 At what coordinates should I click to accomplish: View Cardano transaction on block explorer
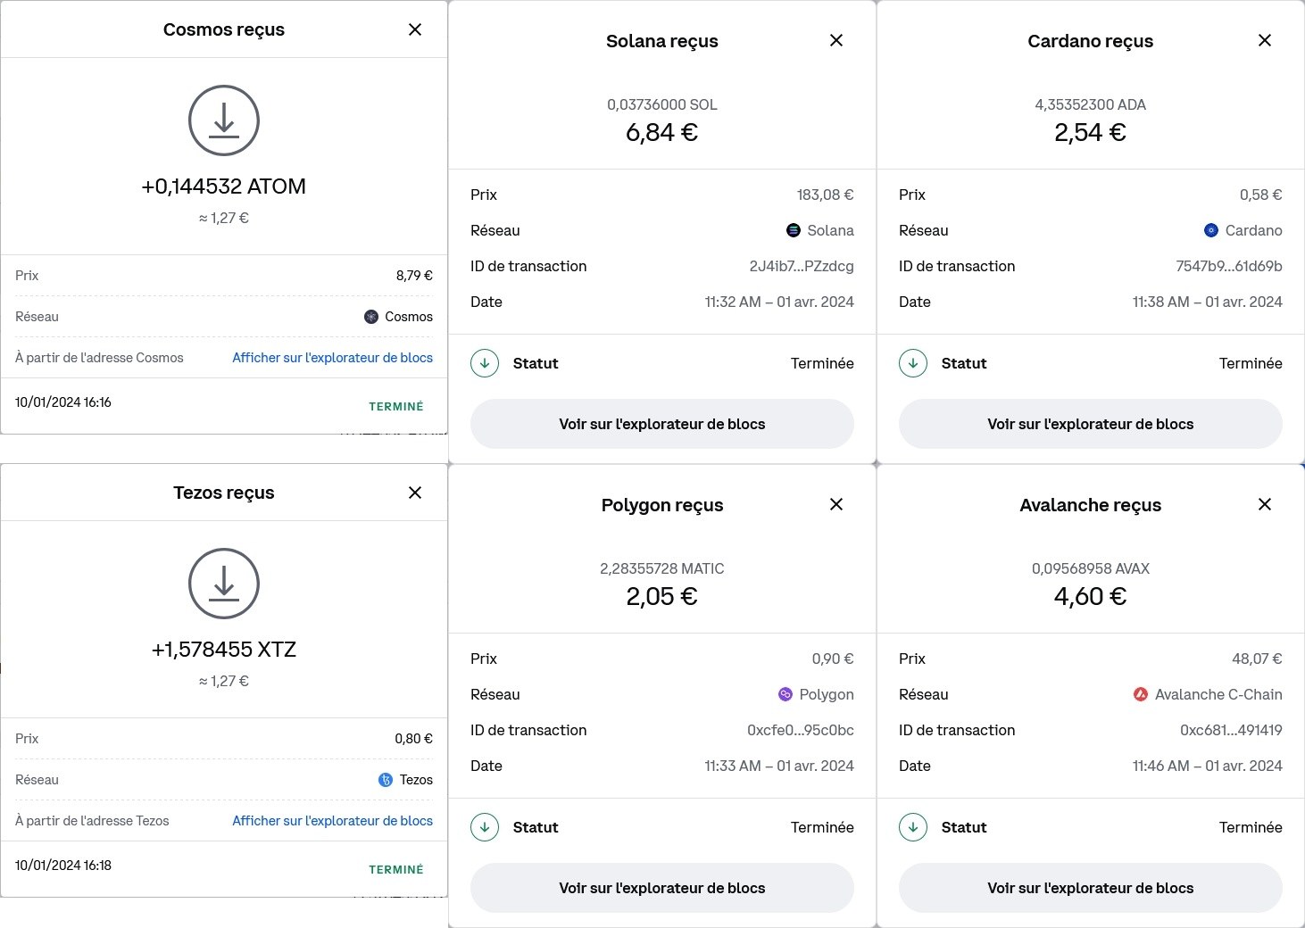click(1091, 424)
